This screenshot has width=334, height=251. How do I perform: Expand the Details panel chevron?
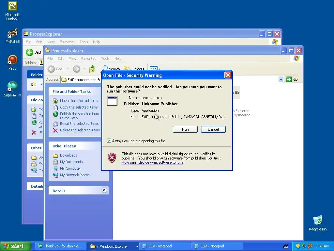tap(104, 190)
